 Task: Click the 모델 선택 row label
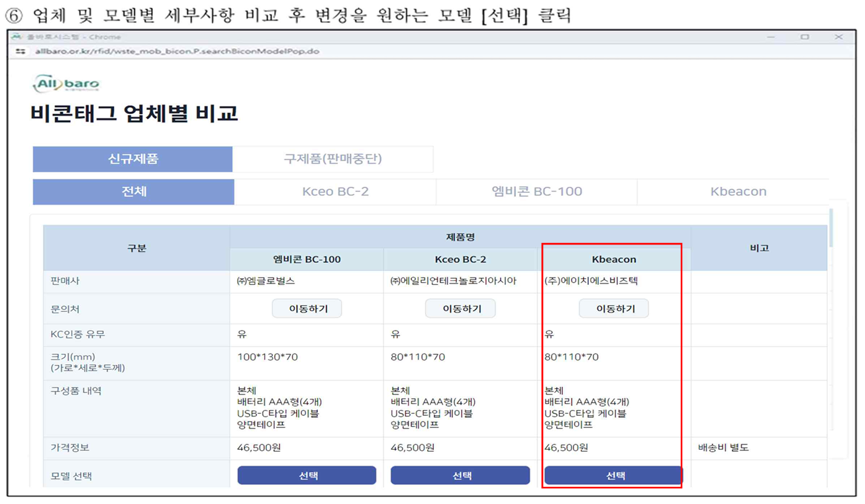click(71, 476)
